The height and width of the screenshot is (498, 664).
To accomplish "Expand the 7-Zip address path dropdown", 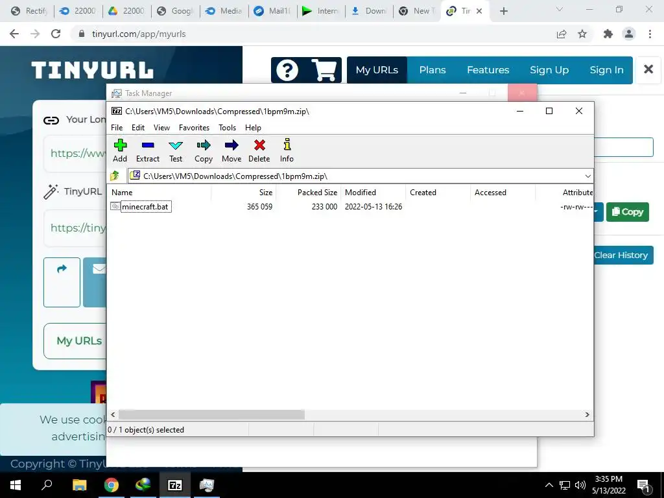I will coord(587,176).
